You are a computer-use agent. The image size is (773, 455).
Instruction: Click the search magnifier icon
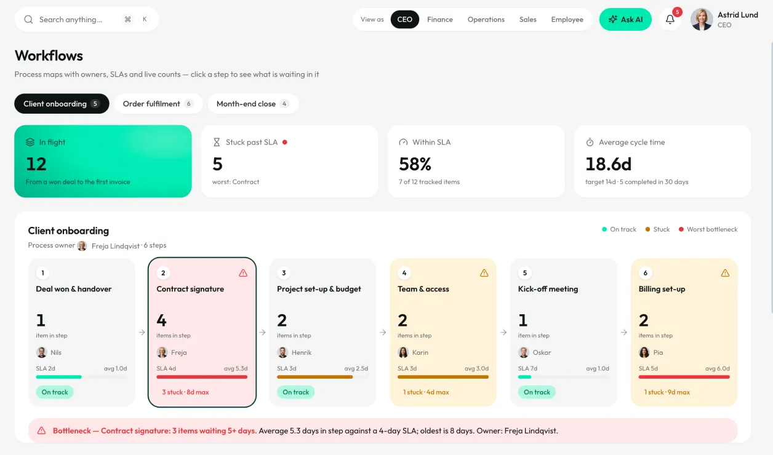28,20
